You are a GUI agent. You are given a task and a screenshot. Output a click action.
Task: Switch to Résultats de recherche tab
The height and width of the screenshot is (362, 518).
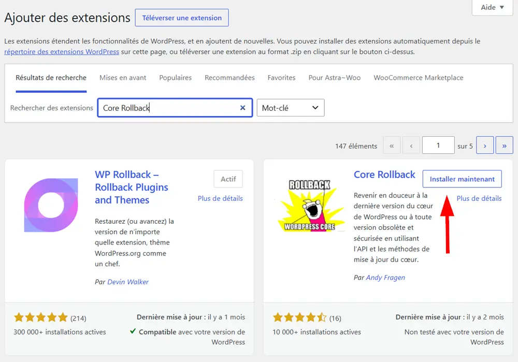(51, 78)
